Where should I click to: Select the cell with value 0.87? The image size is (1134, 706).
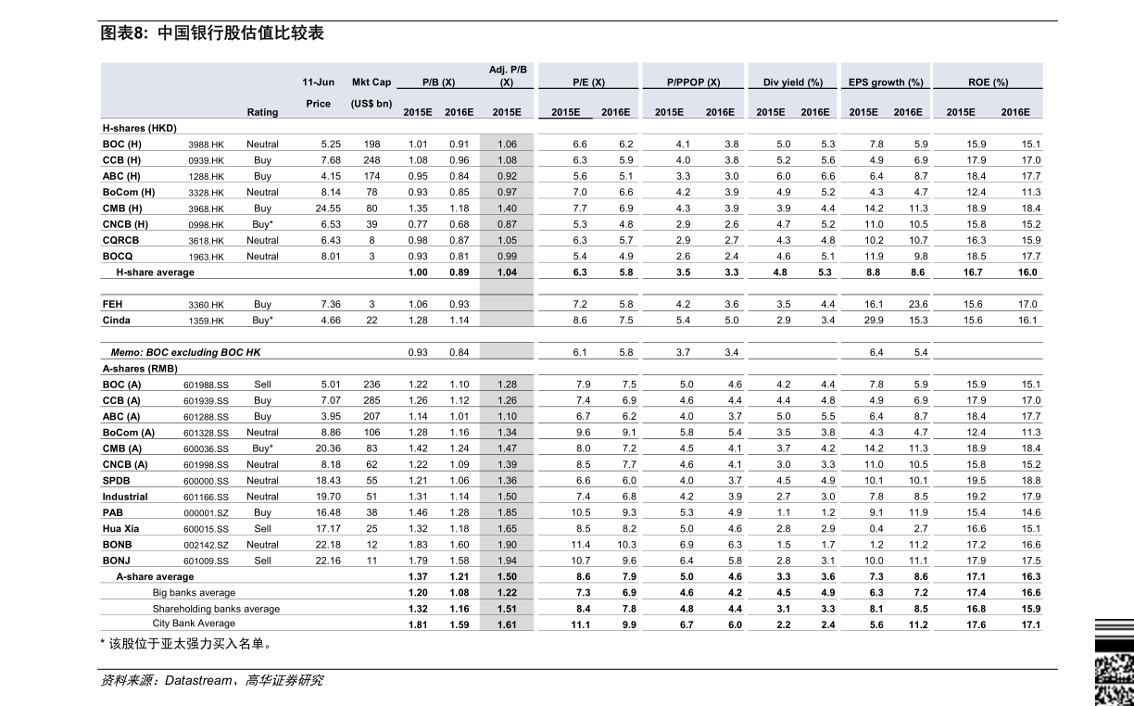pos(507,224)
